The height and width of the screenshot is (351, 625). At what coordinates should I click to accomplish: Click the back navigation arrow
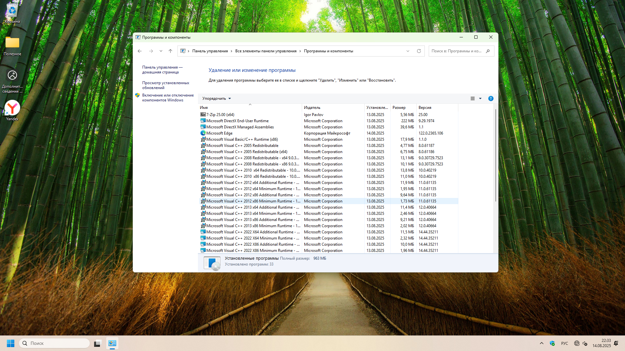click(140, 51)
